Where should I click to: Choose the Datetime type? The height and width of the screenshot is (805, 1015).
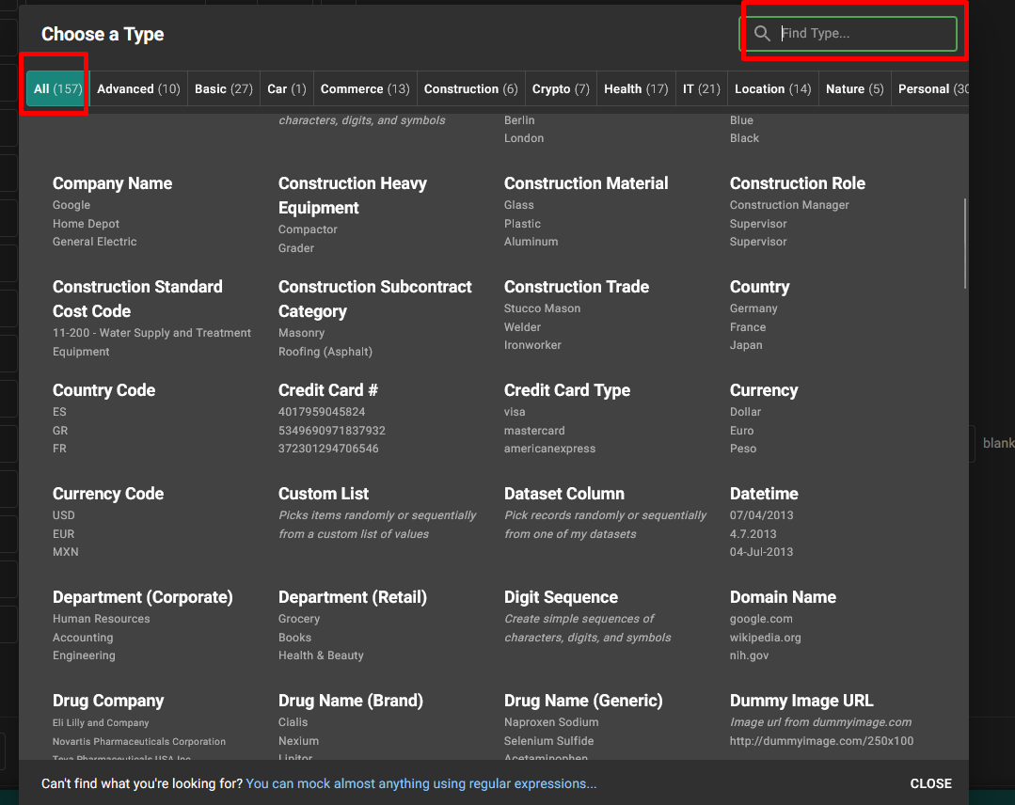(764, 495)
